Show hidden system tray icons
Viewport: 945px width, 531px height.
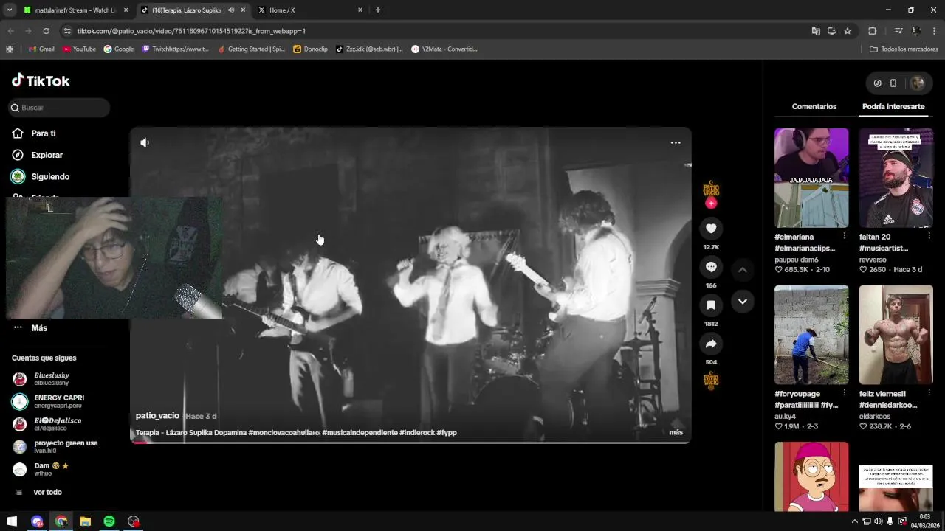point(855,521)
